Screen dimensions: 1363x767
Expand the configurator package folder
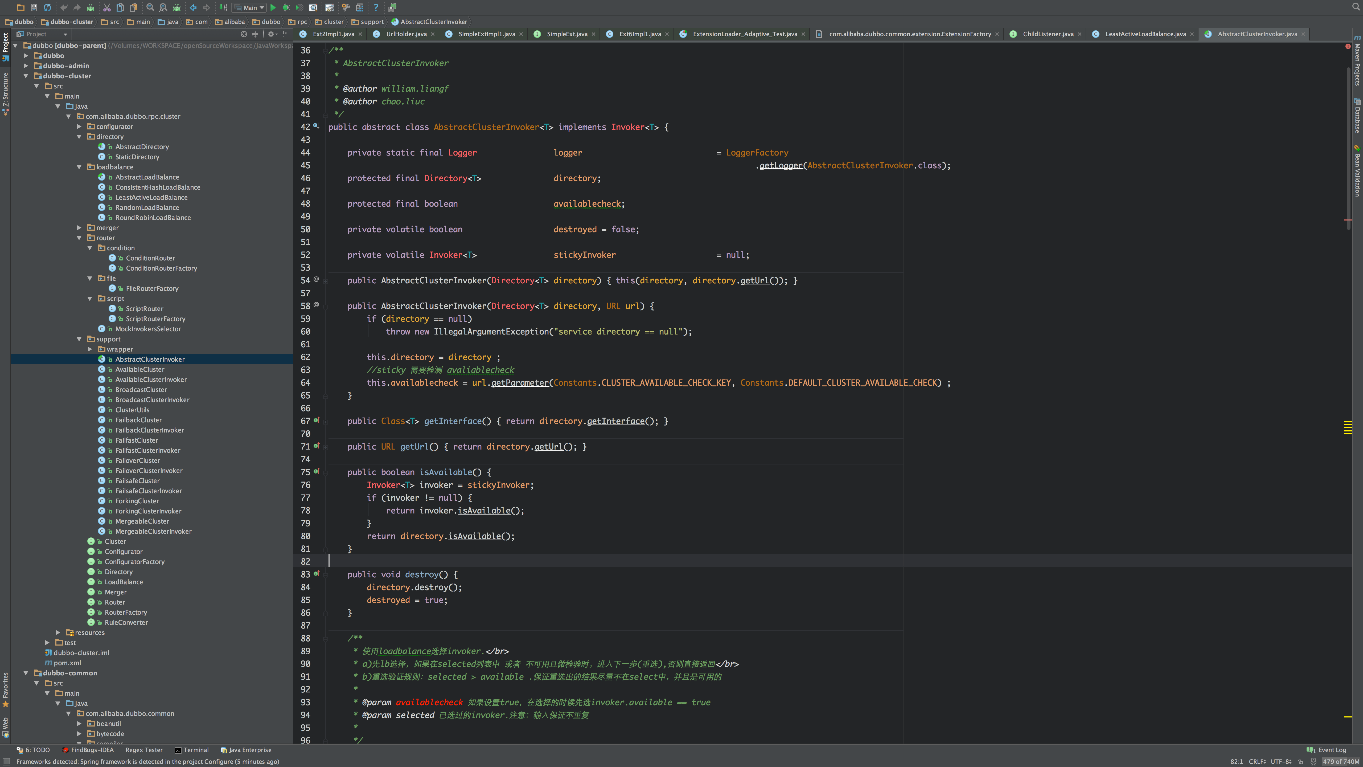(79, 127)
